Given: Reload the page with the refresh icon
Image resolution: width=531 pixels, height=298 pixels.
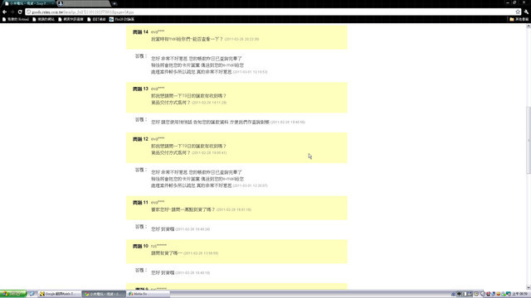Looking at the screenshot, I should tap(20, 12).
